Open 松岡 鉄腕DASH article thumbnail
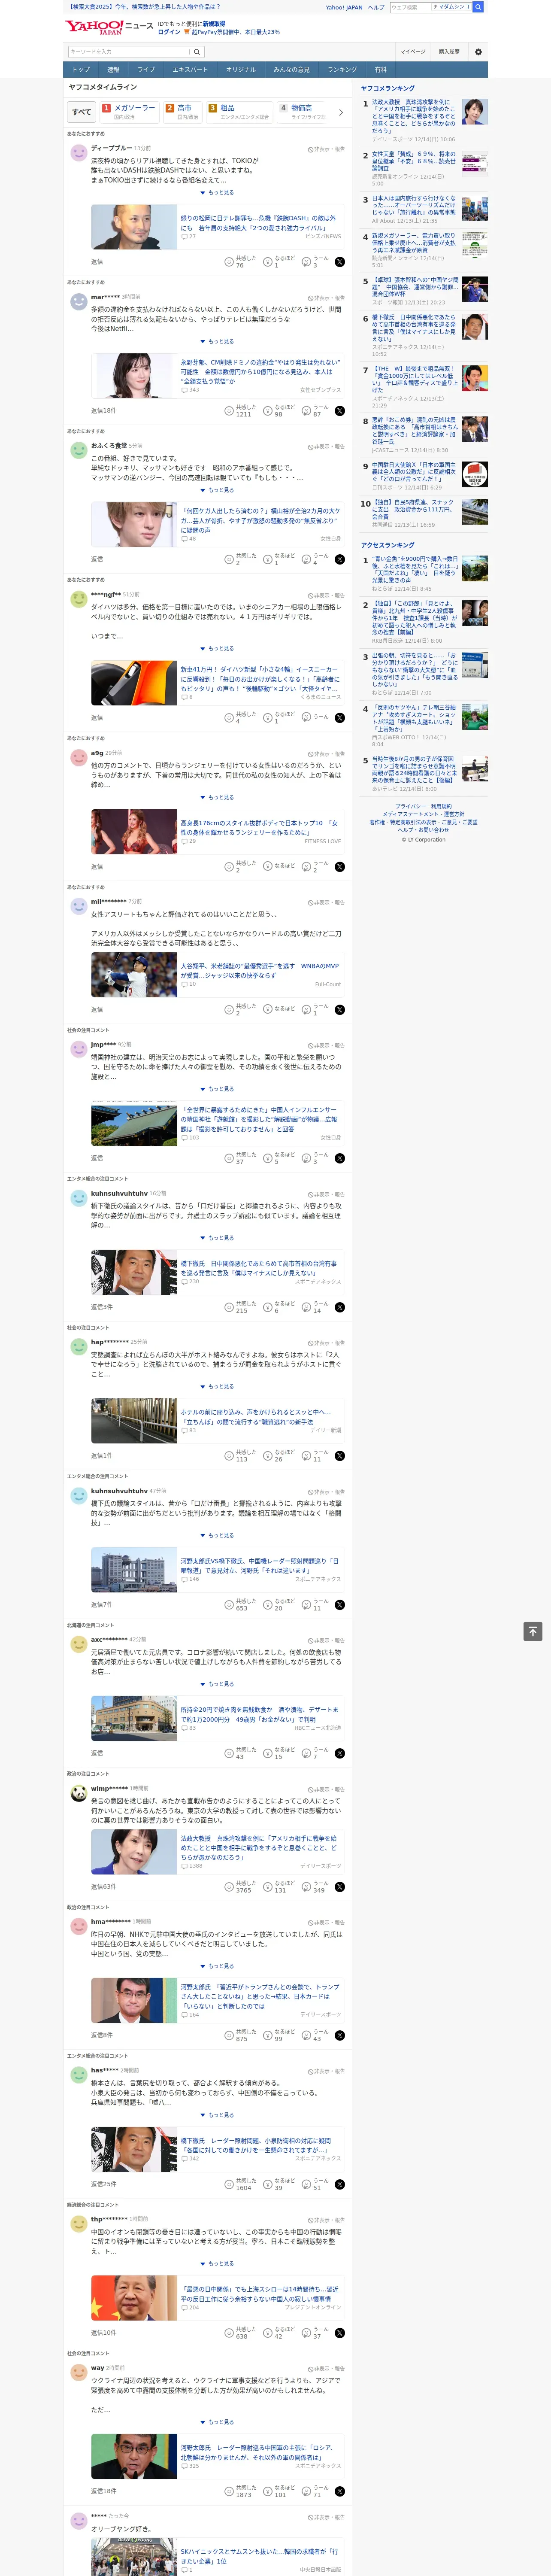Screen dimensions: 551x2576 (134, 227)
